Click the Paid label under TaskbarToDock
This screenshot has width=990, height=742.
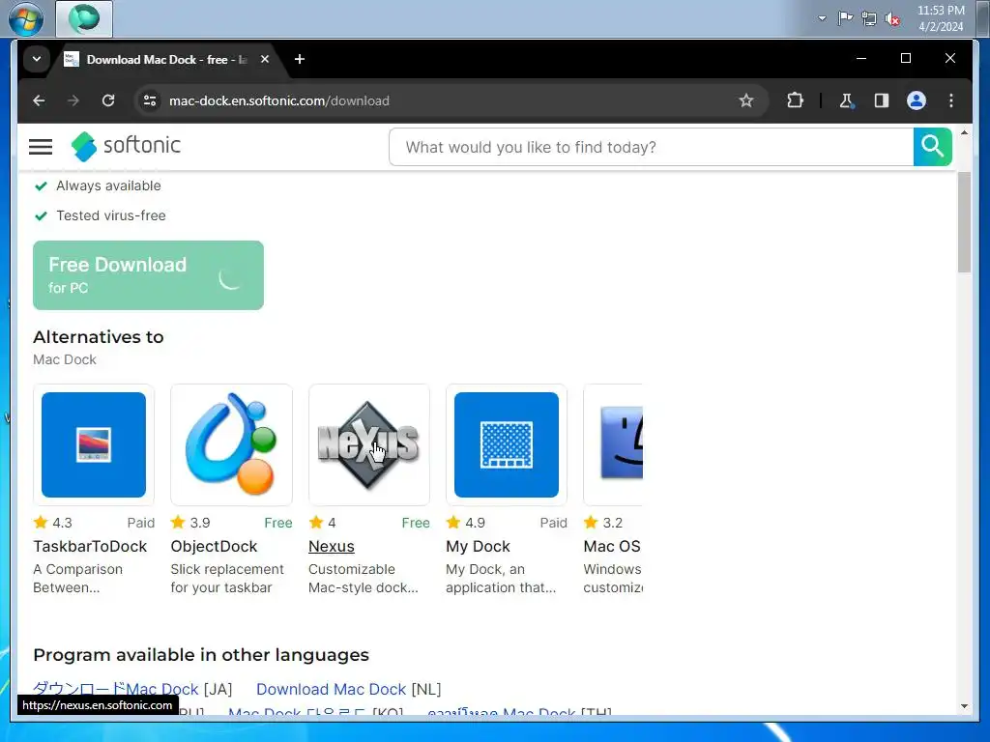pos(141,523)
